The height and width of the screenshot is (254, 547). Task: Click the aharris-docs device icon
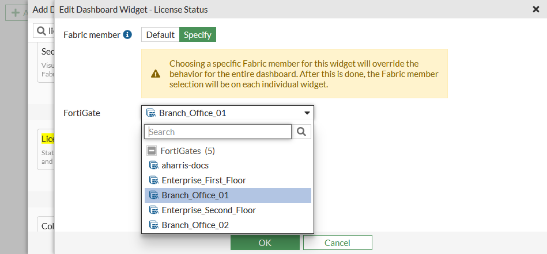pos(153,166)
